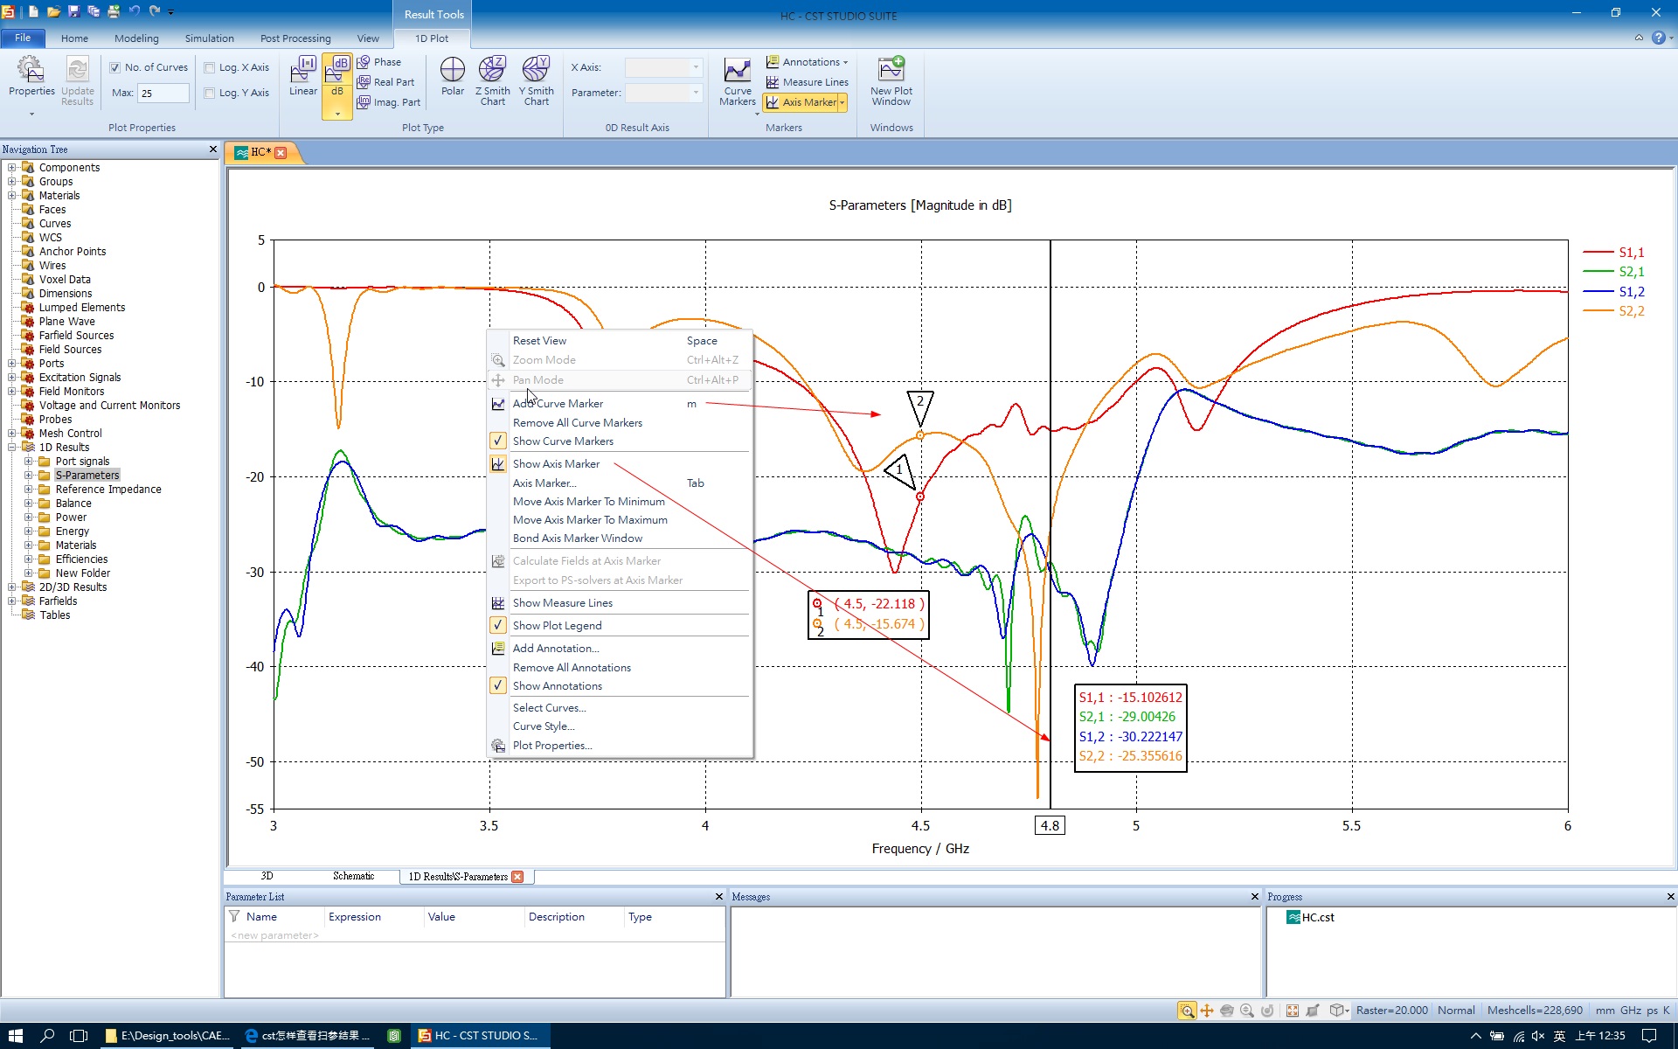Image resolution: width=1678 pixels, height=1049 pixels.
Task: Click the pan icon in status bar
Action: (x=1207, y=1011)
